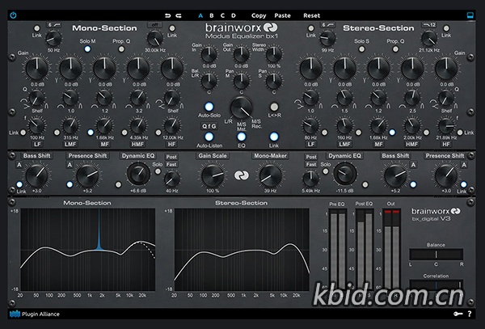
Task: Click the swap icon beside Gain Scale
Action: [239, 174]
